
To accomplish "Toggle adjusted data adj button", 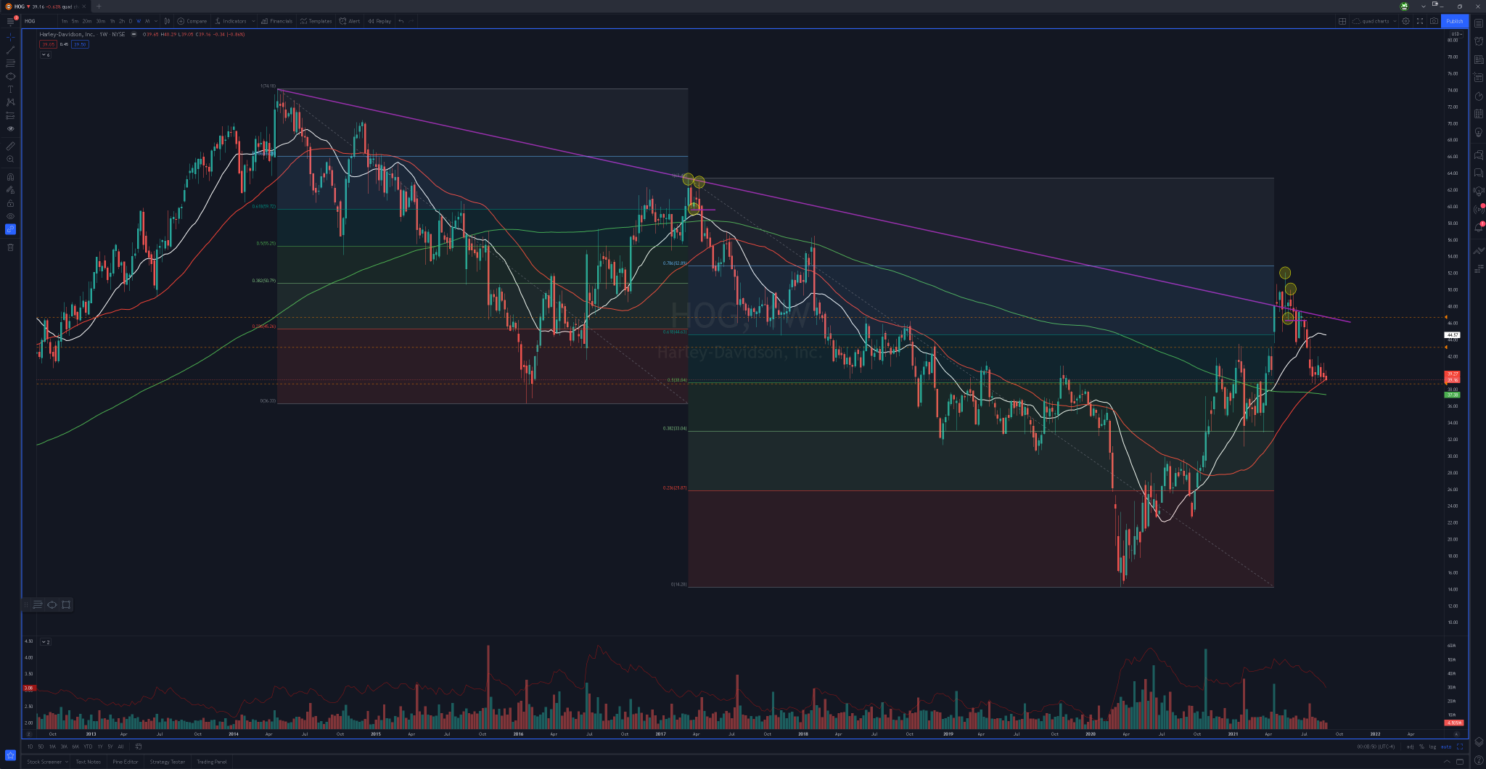I will [x=1410, y=747].
